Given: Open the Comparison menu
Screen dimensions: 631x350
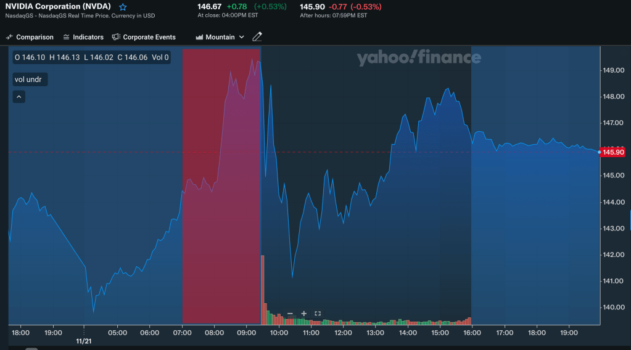Looking at the screenshot, I should click(35, 37).
